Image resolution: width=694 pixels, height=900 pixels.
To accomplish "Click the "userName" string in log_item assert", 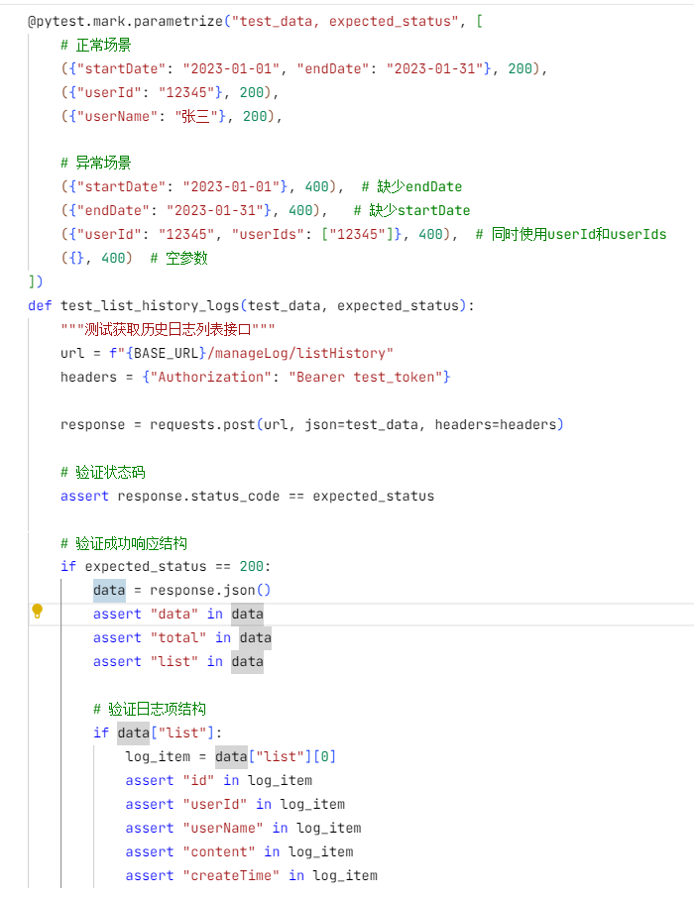I will tap(223, 829).
